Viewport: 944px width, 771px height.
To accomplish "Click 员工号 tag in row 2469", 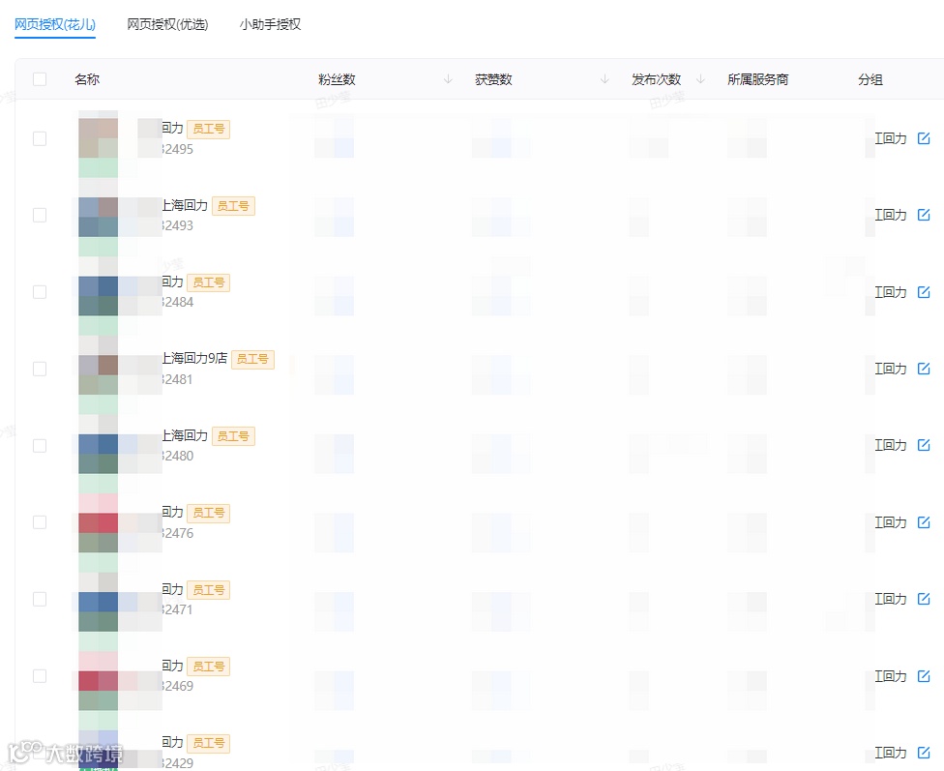I will (208, 667).
